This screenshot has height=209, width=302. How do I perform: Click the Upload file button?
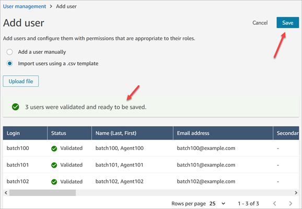[21, 81]
